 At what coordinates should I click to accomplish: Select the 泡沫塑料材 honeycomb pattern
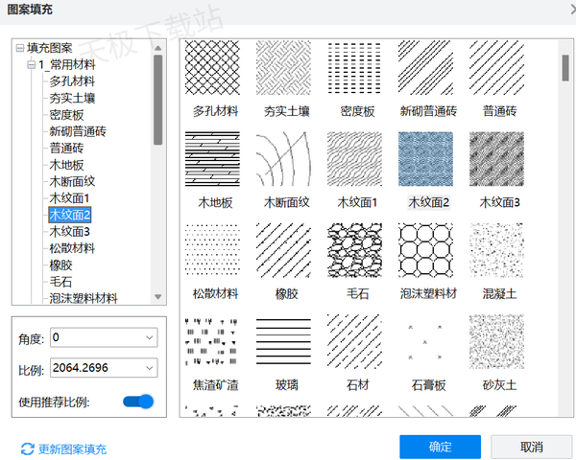[x=426, y=250]
